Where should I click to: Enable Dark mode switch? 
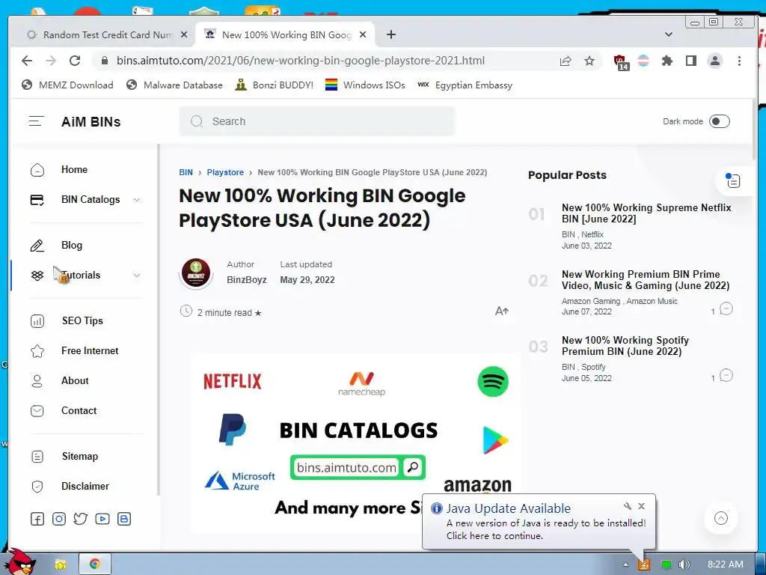point(719,121)
